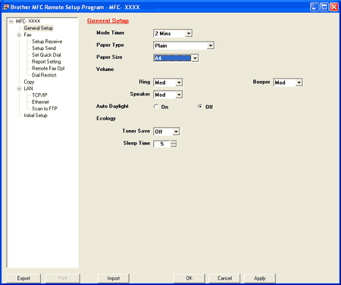Select the Copy tree item

pos(29,82)
